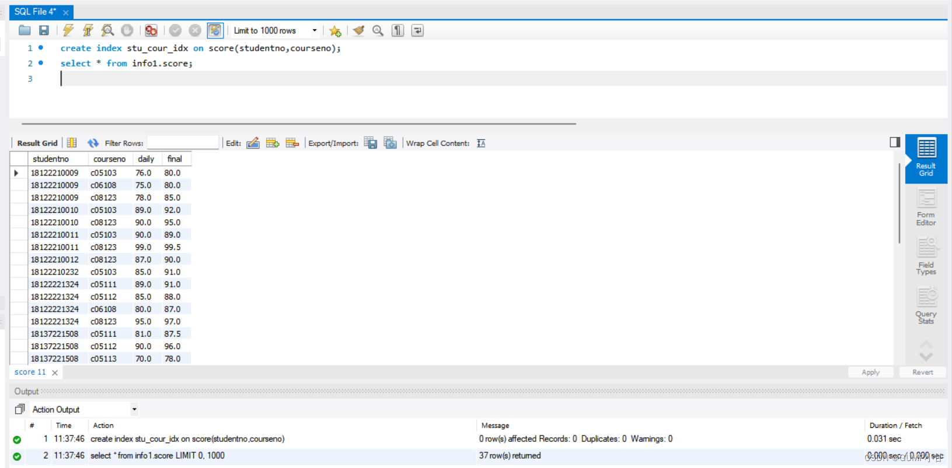The height and width of the screenshot is (468, 952).
Task: Sort by daily column header
Action: click(147, 159)
